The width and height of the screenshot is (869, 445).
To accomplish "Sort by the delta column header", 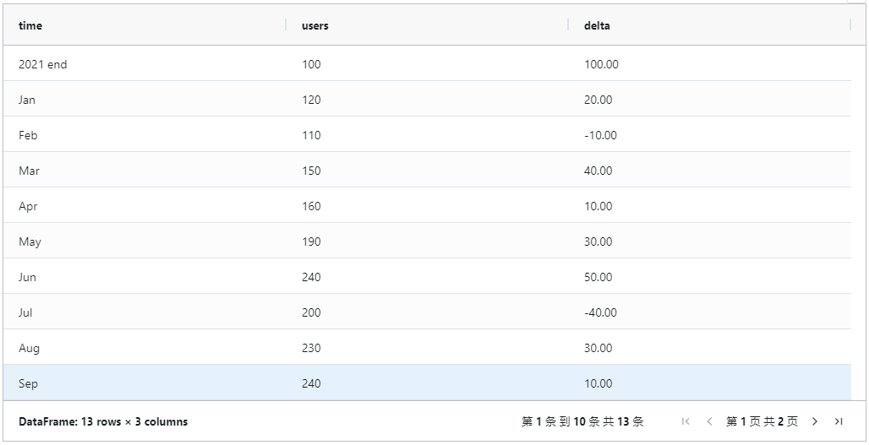I will (597, 25).
